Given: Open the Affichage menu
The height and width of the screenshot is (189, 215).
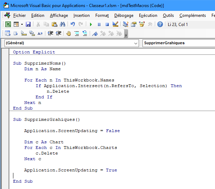Looking at the screenshot, I should tap(59, 15).
